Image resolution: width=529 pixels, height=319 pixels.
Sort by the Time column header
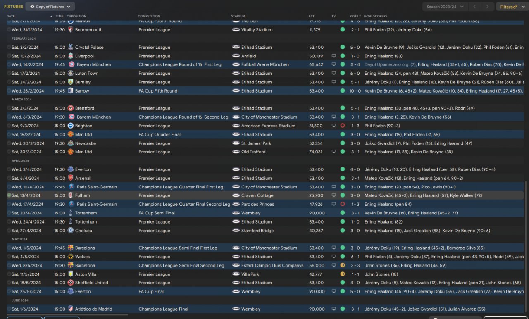click(60, 16)
